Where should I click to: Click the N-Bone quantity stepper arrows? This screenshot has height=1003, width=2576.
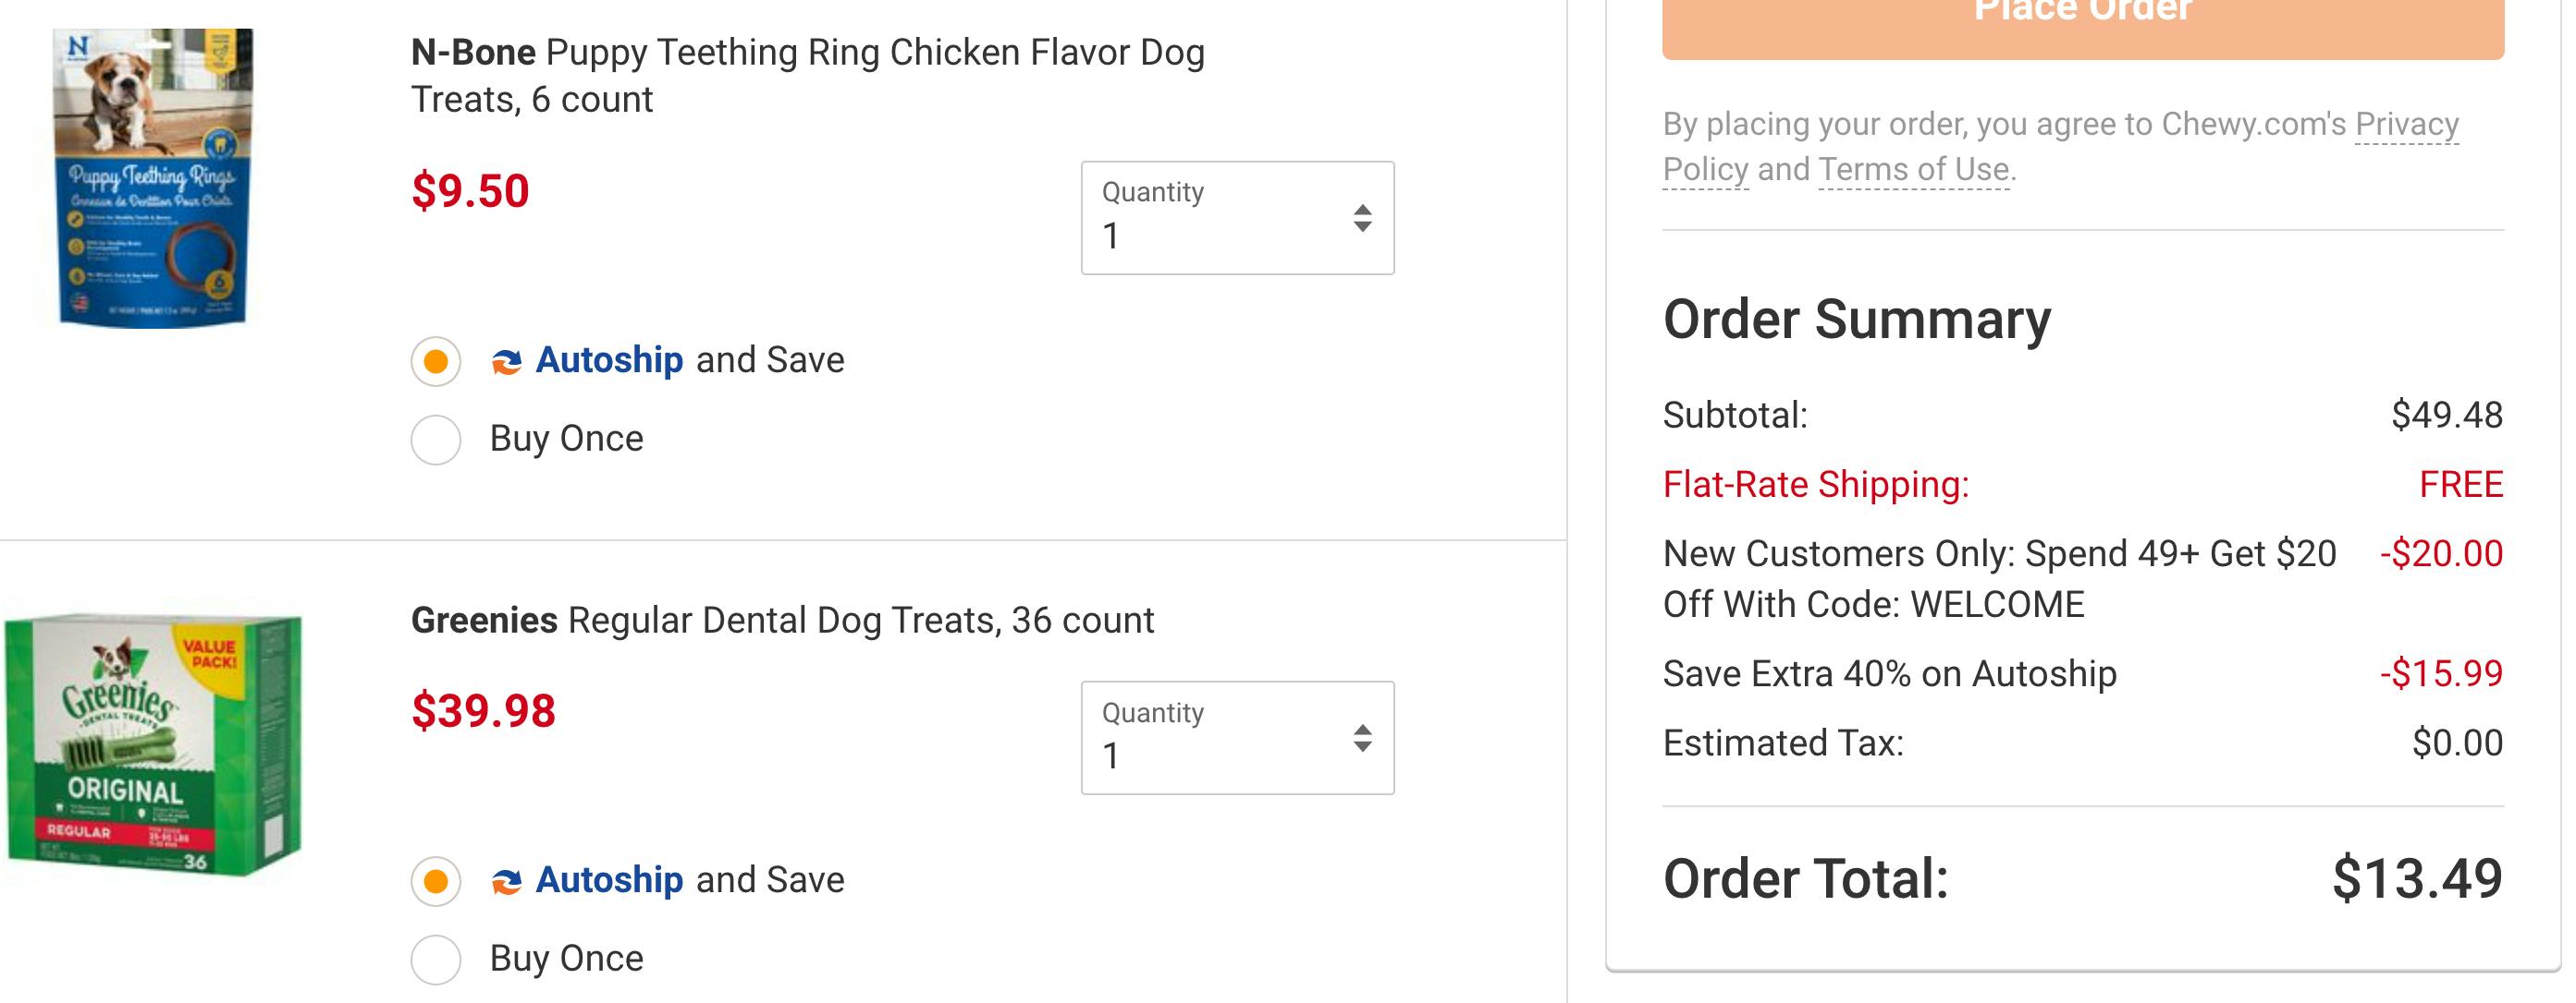click(1362, 218)
